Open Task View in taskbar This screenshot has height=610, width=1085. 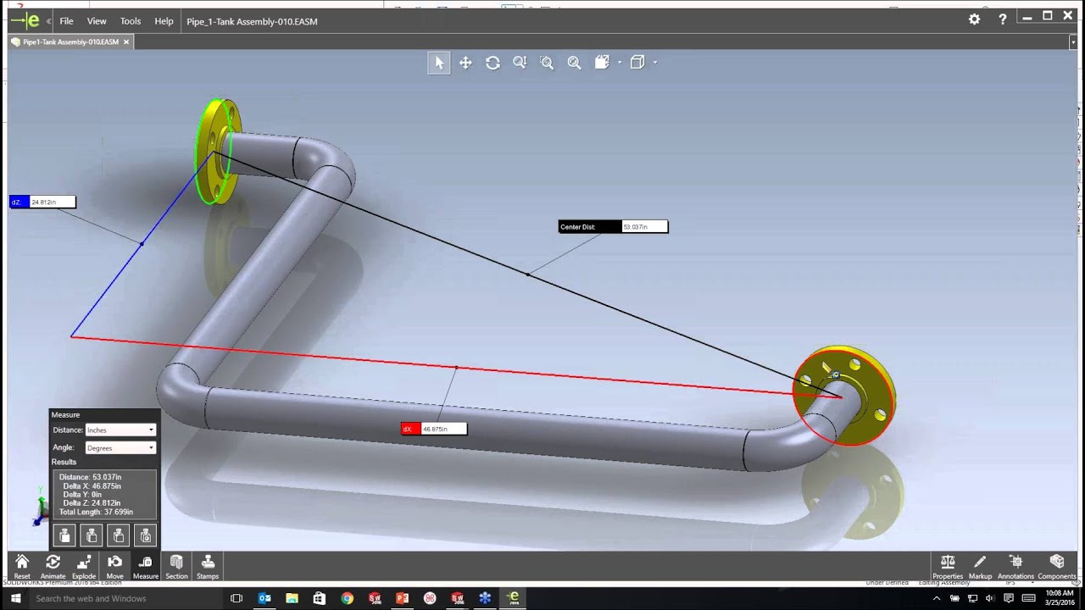(x=236, y=598)
